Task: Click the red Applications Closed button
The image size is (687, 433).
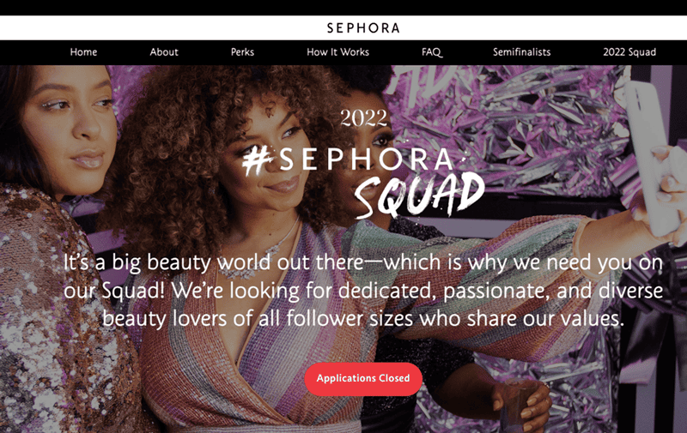Action: pos(363,379)
